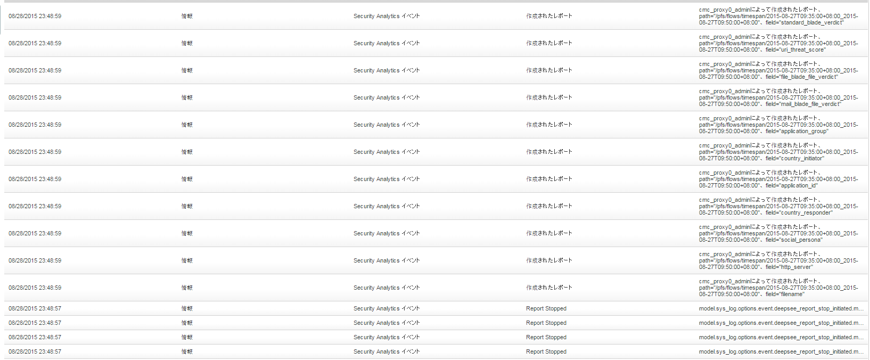Viewport: 870px width, 360px height.
Task: Click the 情報 level in the filename row
Action: coord(187,288)
